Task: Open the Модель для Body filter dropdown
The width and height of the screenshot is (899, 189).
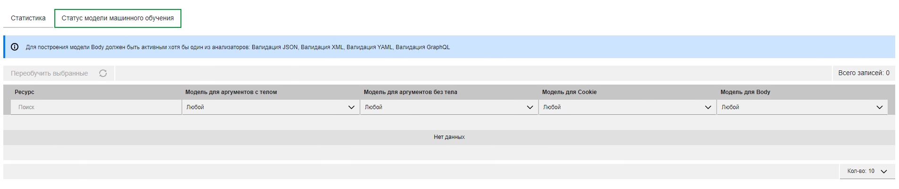Action: pyautogui.click(x=802, y=107)
